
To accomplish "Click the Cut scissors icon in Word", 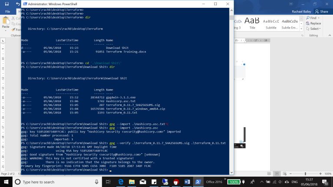I will click(13, 19).
